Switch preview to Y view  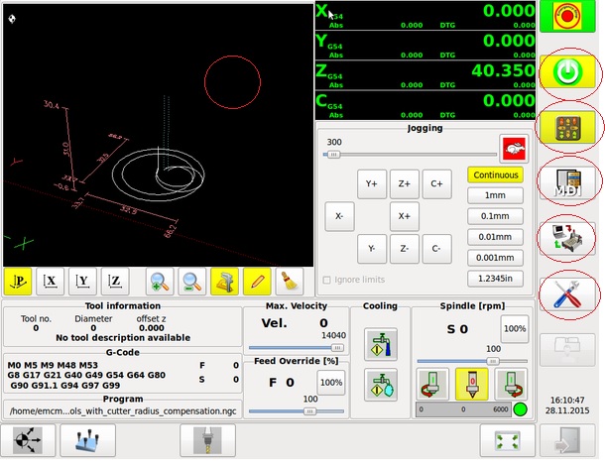pyautogui.click(x=82, y=282)
